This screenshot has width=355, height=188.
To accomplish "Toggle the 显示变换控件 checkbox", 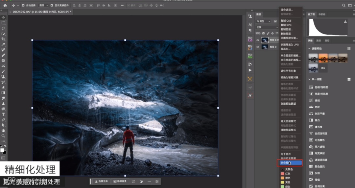I will (52, 6).
